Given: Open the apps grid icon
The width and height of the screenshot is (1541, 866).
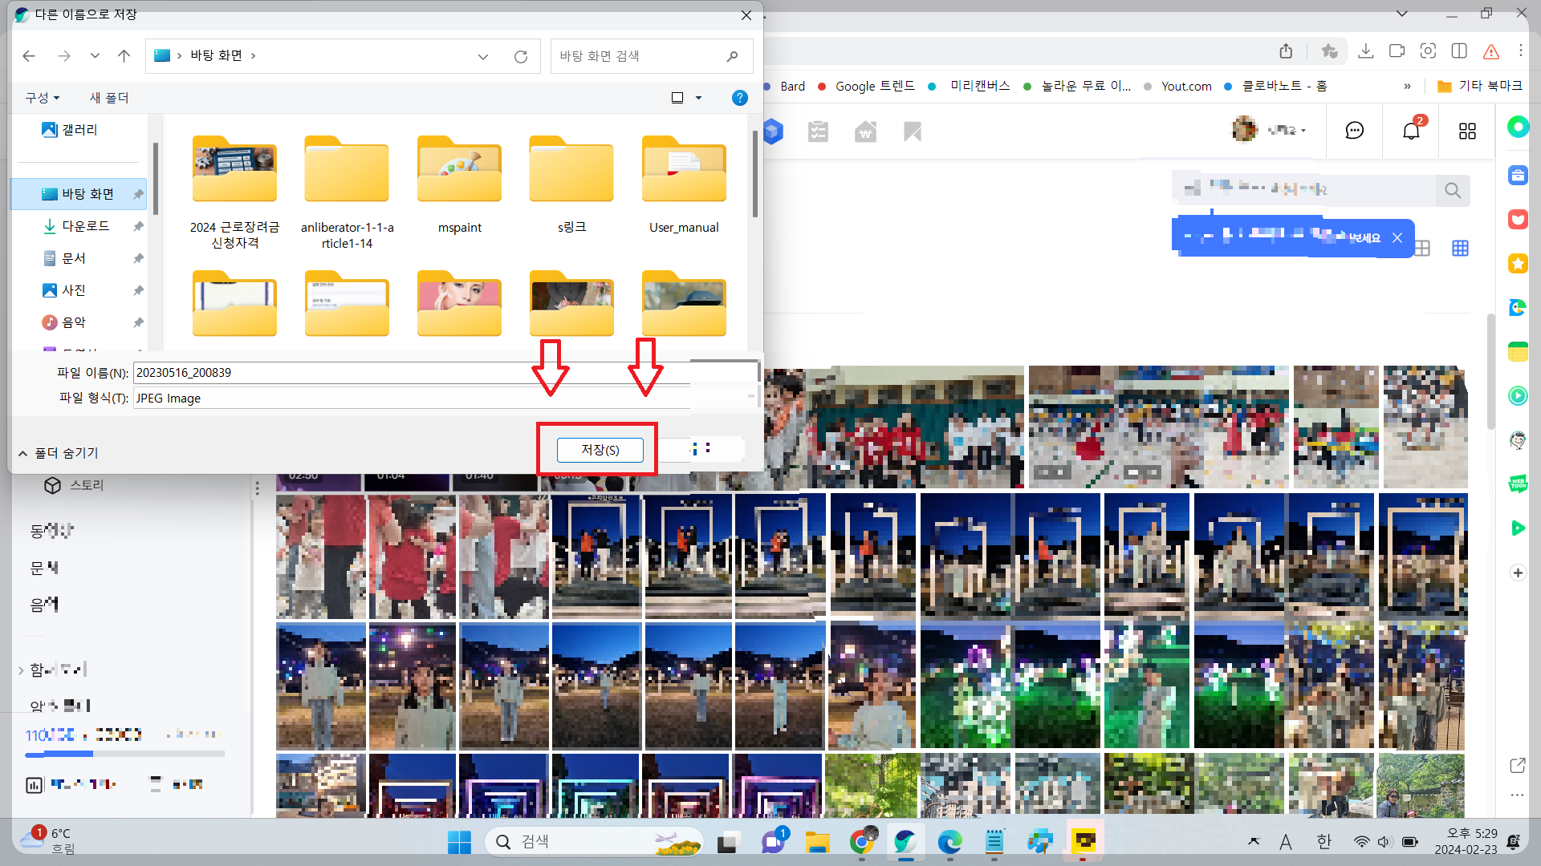Looking at the screenshot, I should [x=1467, y=131].
